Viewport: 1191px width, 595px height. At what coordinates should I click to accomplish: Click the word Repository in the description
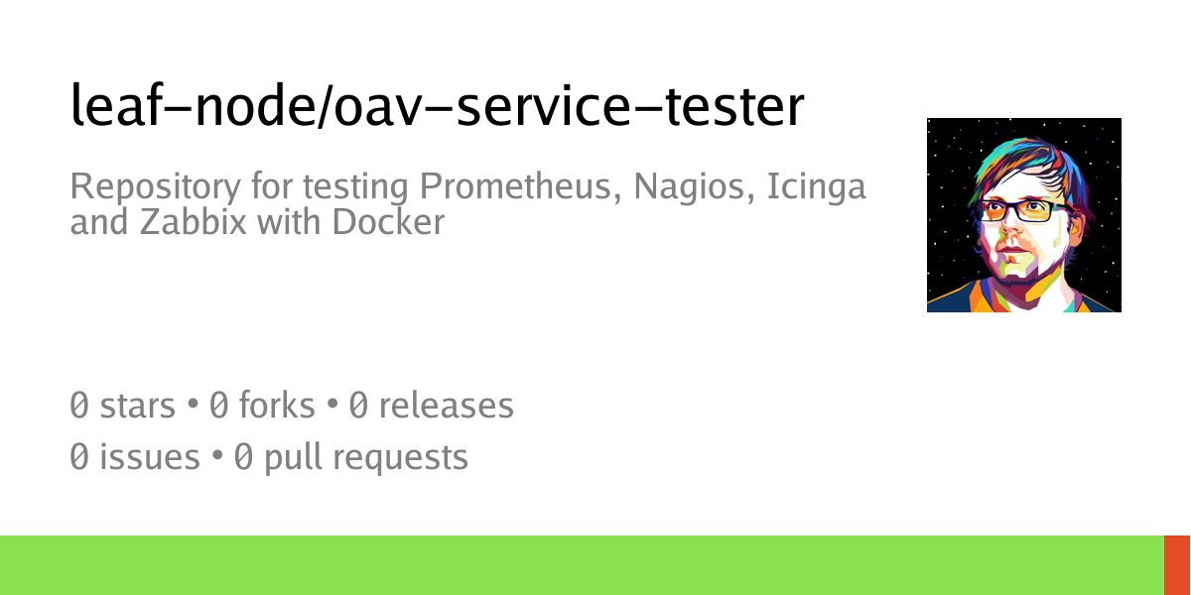(x=141, y=186)
